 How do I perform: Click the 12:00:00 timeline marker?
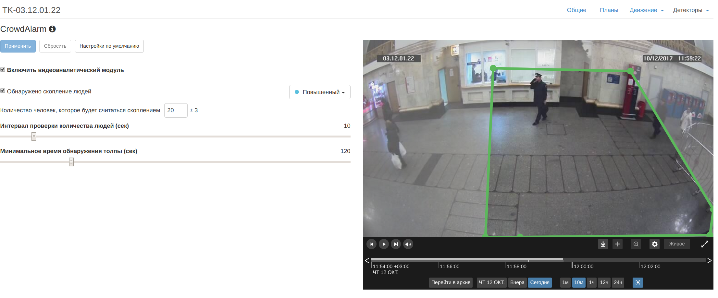583,266
